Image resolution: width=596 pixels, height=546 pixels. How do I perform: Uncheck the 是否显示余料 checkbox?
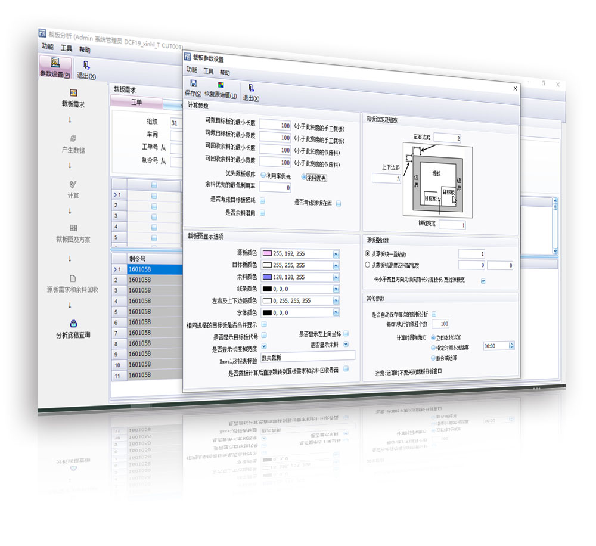[345, 345]
